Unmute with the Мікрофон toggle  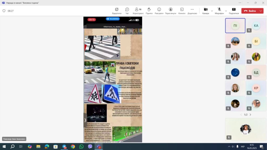click(x=219, y=11)
